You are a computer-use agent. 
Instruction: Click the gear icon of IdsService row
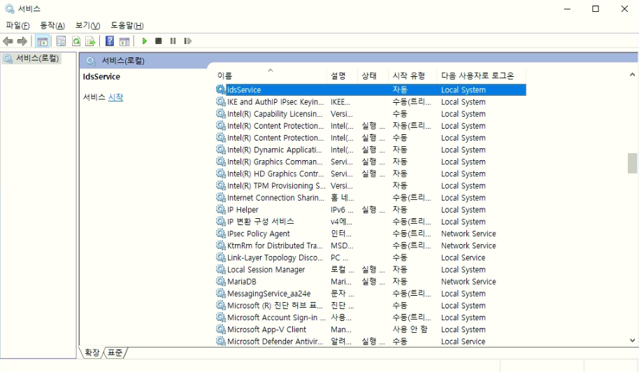point(220,90)
